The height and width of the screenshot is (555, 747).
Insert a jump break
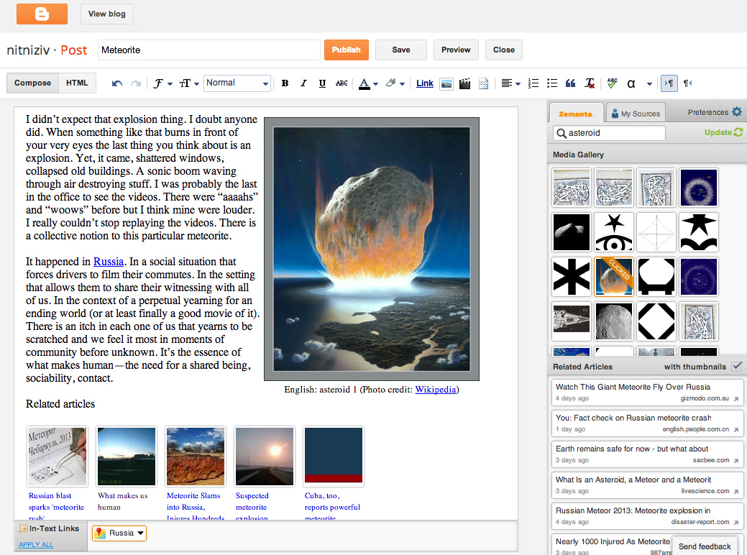pyautogui.click(x=484, y=84)
